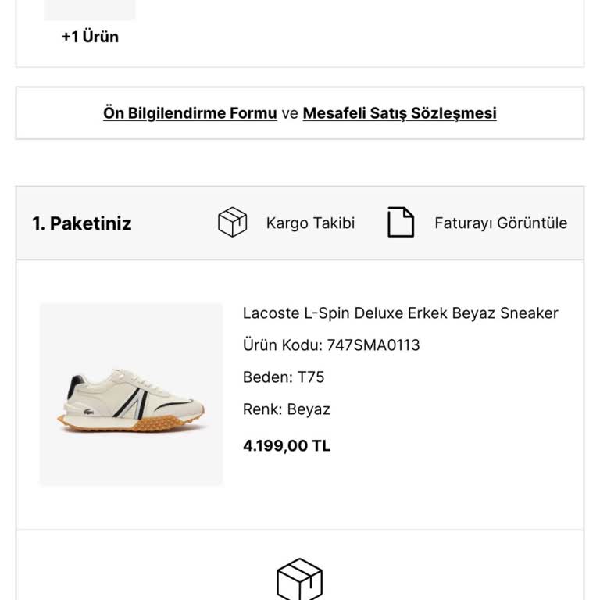Click the Lacoste L-Spin Deluxe product title
This screenshot has height=600, width=600.
point(400,313)
